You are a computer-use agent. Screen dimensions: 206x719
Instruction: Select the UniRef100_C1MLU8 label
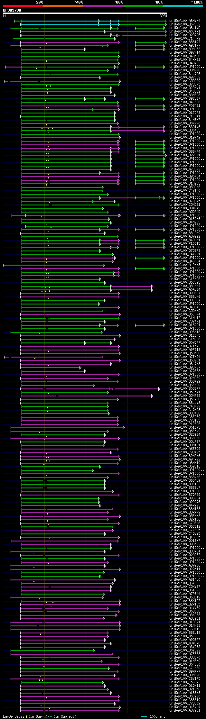(x=185, y=339)
